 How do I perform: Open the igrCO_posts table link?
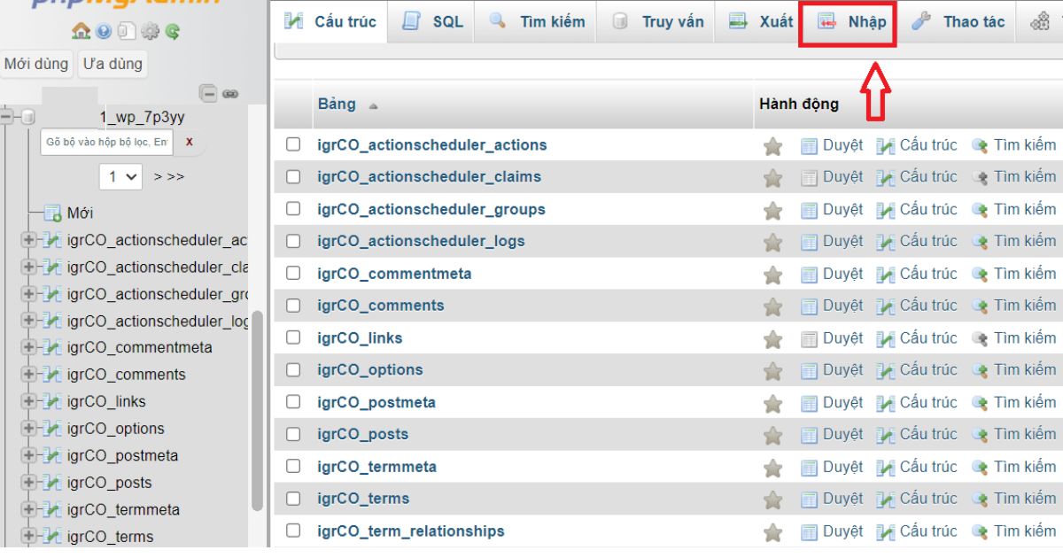click(x=363, y=434)
